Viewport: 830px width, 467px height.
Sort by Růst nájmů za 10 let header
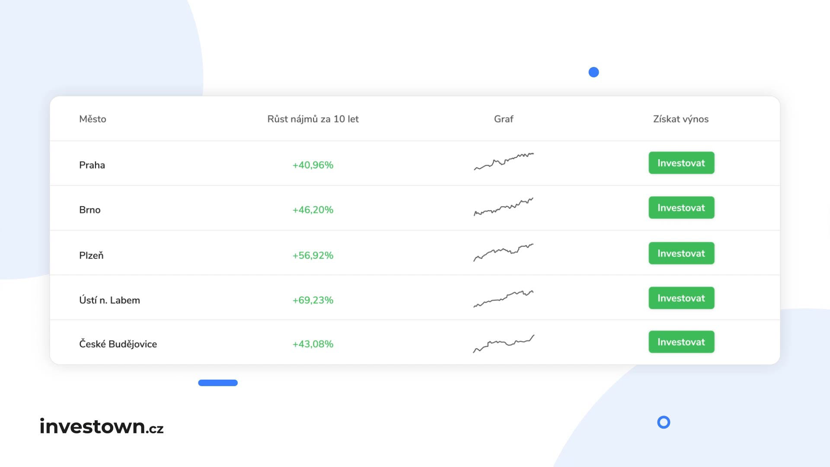coord(313,119)
